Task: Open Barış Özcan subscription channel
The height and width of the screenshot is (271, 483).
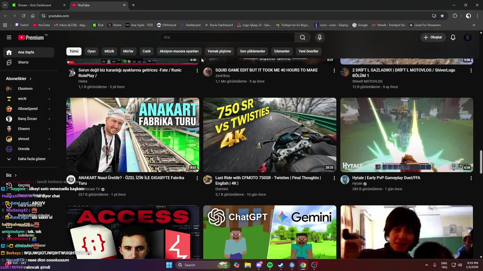Action: point(29,119)
